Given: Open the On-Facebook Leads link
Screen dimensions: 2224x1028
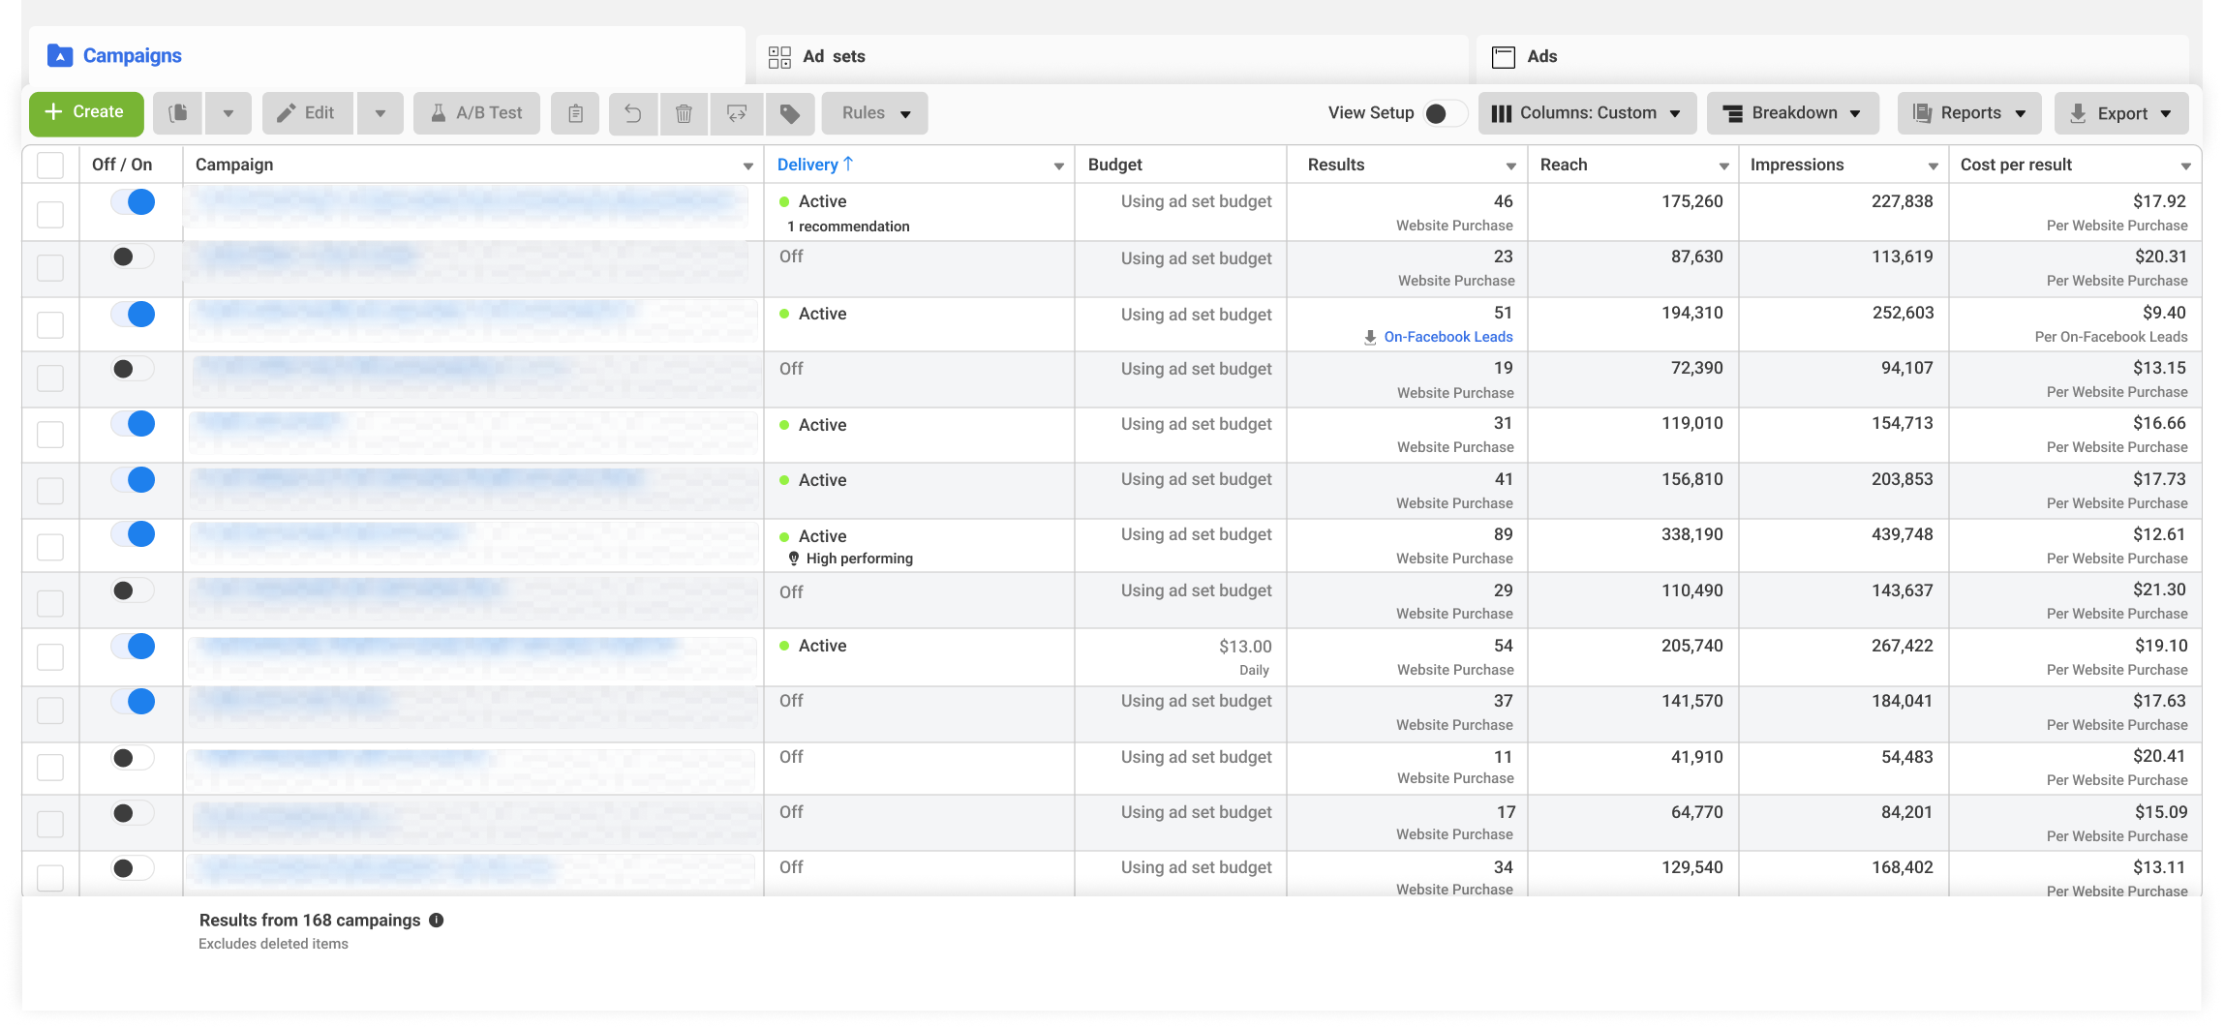Looking at the screenshot, I should click(x=1447, y=337).
